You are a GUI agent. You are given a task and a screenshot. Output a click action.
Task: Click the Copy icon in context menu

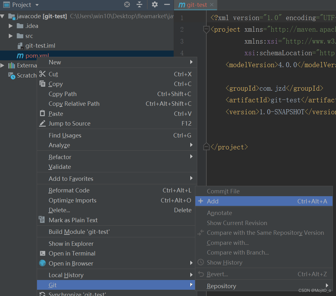pyautogui.click(x=42, y=84)
